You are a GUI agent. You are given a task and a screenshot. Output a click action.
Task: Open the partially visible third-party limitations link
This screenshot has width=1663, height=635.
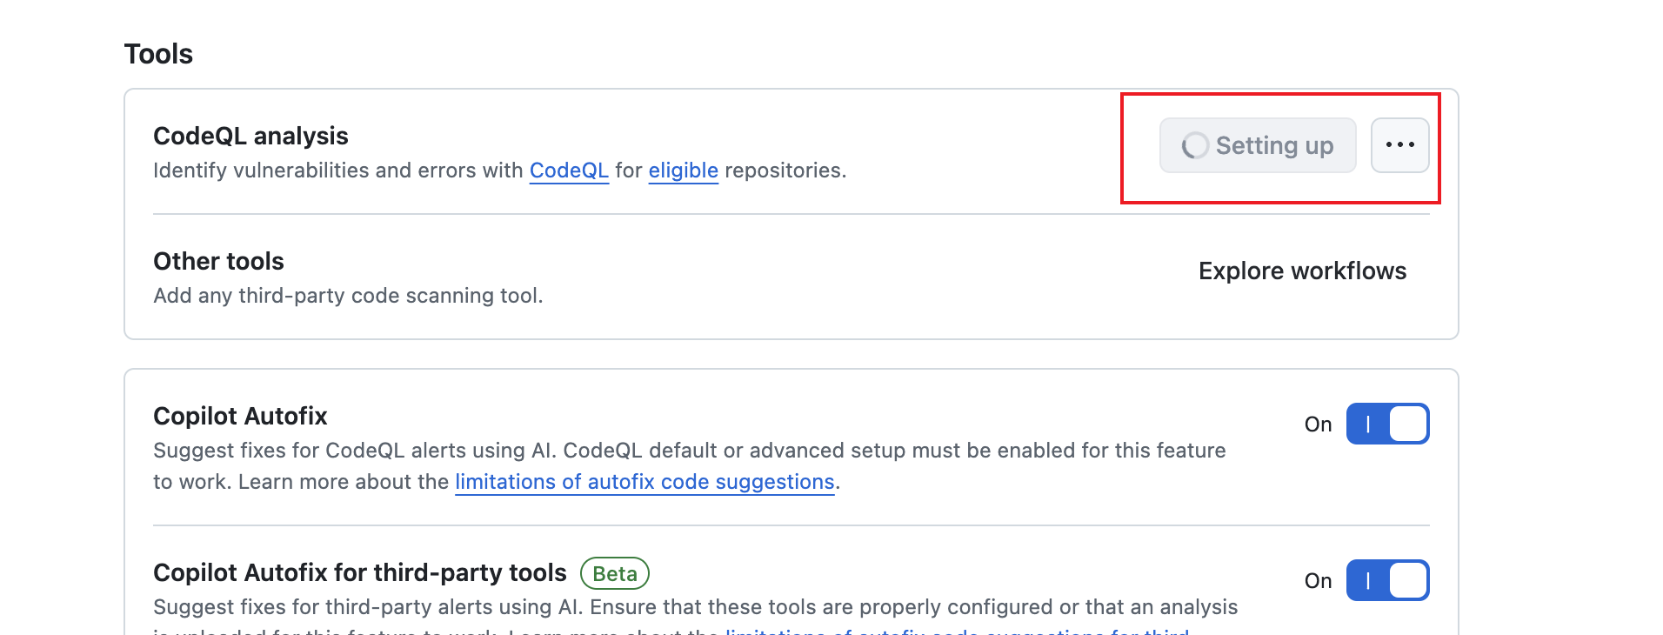coord(957,630)
